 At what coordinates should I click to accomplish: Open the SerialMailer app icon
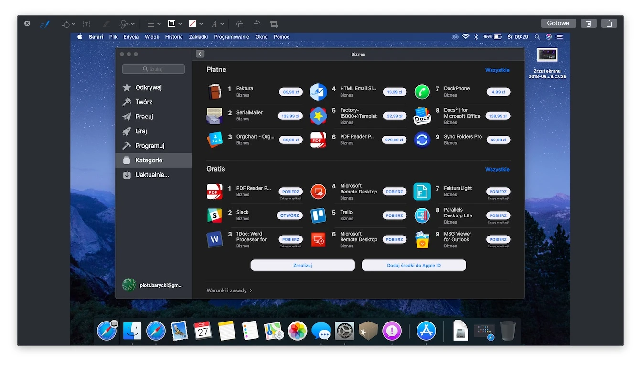pos(214,116)
